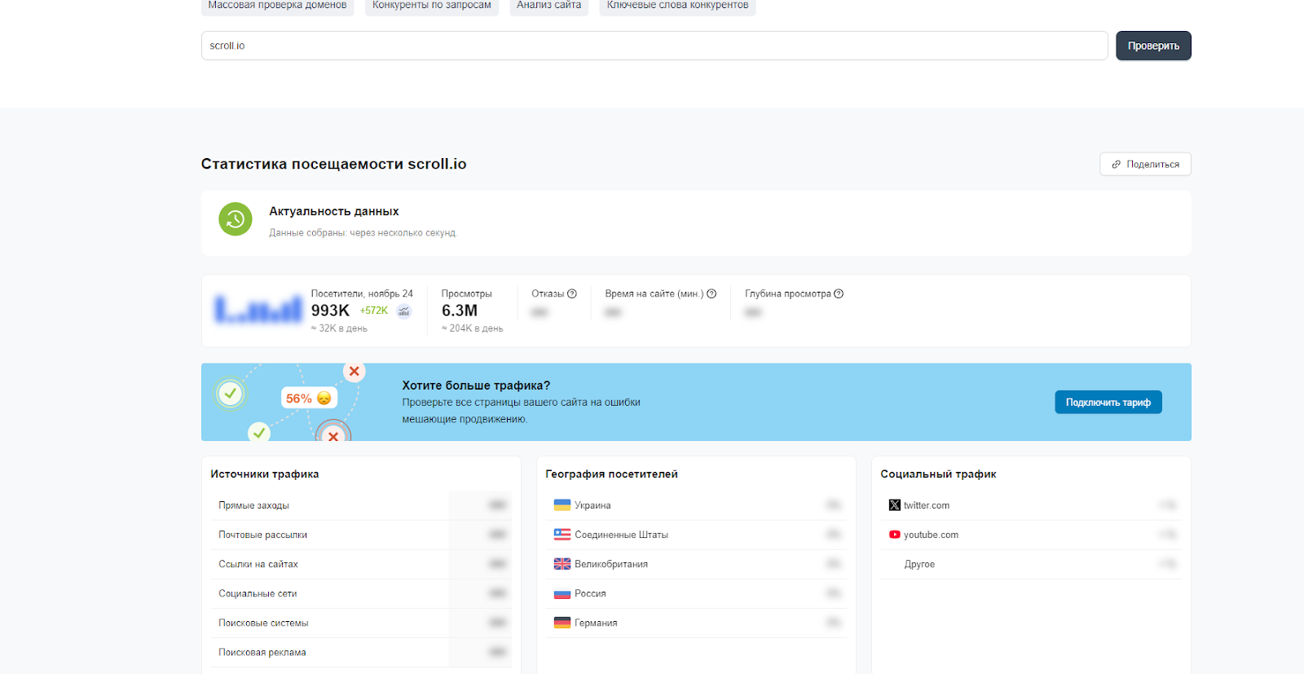Switch to Конкуренты по запросам tab
The image size is (1304, 674).
pyautogui.click(x=432, y=7)
